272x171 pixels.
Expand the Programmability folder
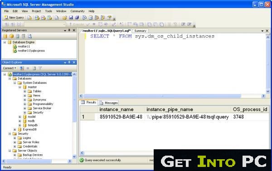tap(25, 104)
